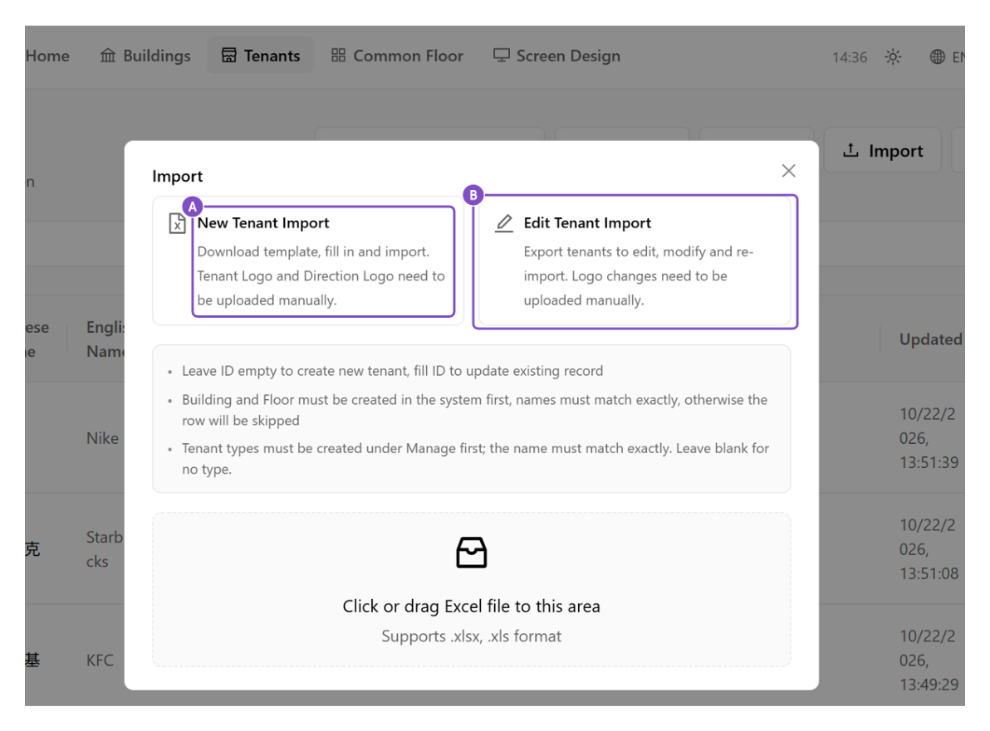Toggle light mode with the sun icon
990x731 pixels.
pos(893,56)
